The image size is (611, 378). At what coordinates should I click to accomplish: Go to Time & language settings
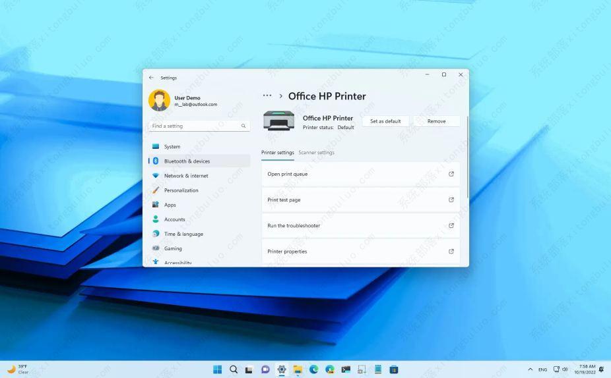point(199,234)
